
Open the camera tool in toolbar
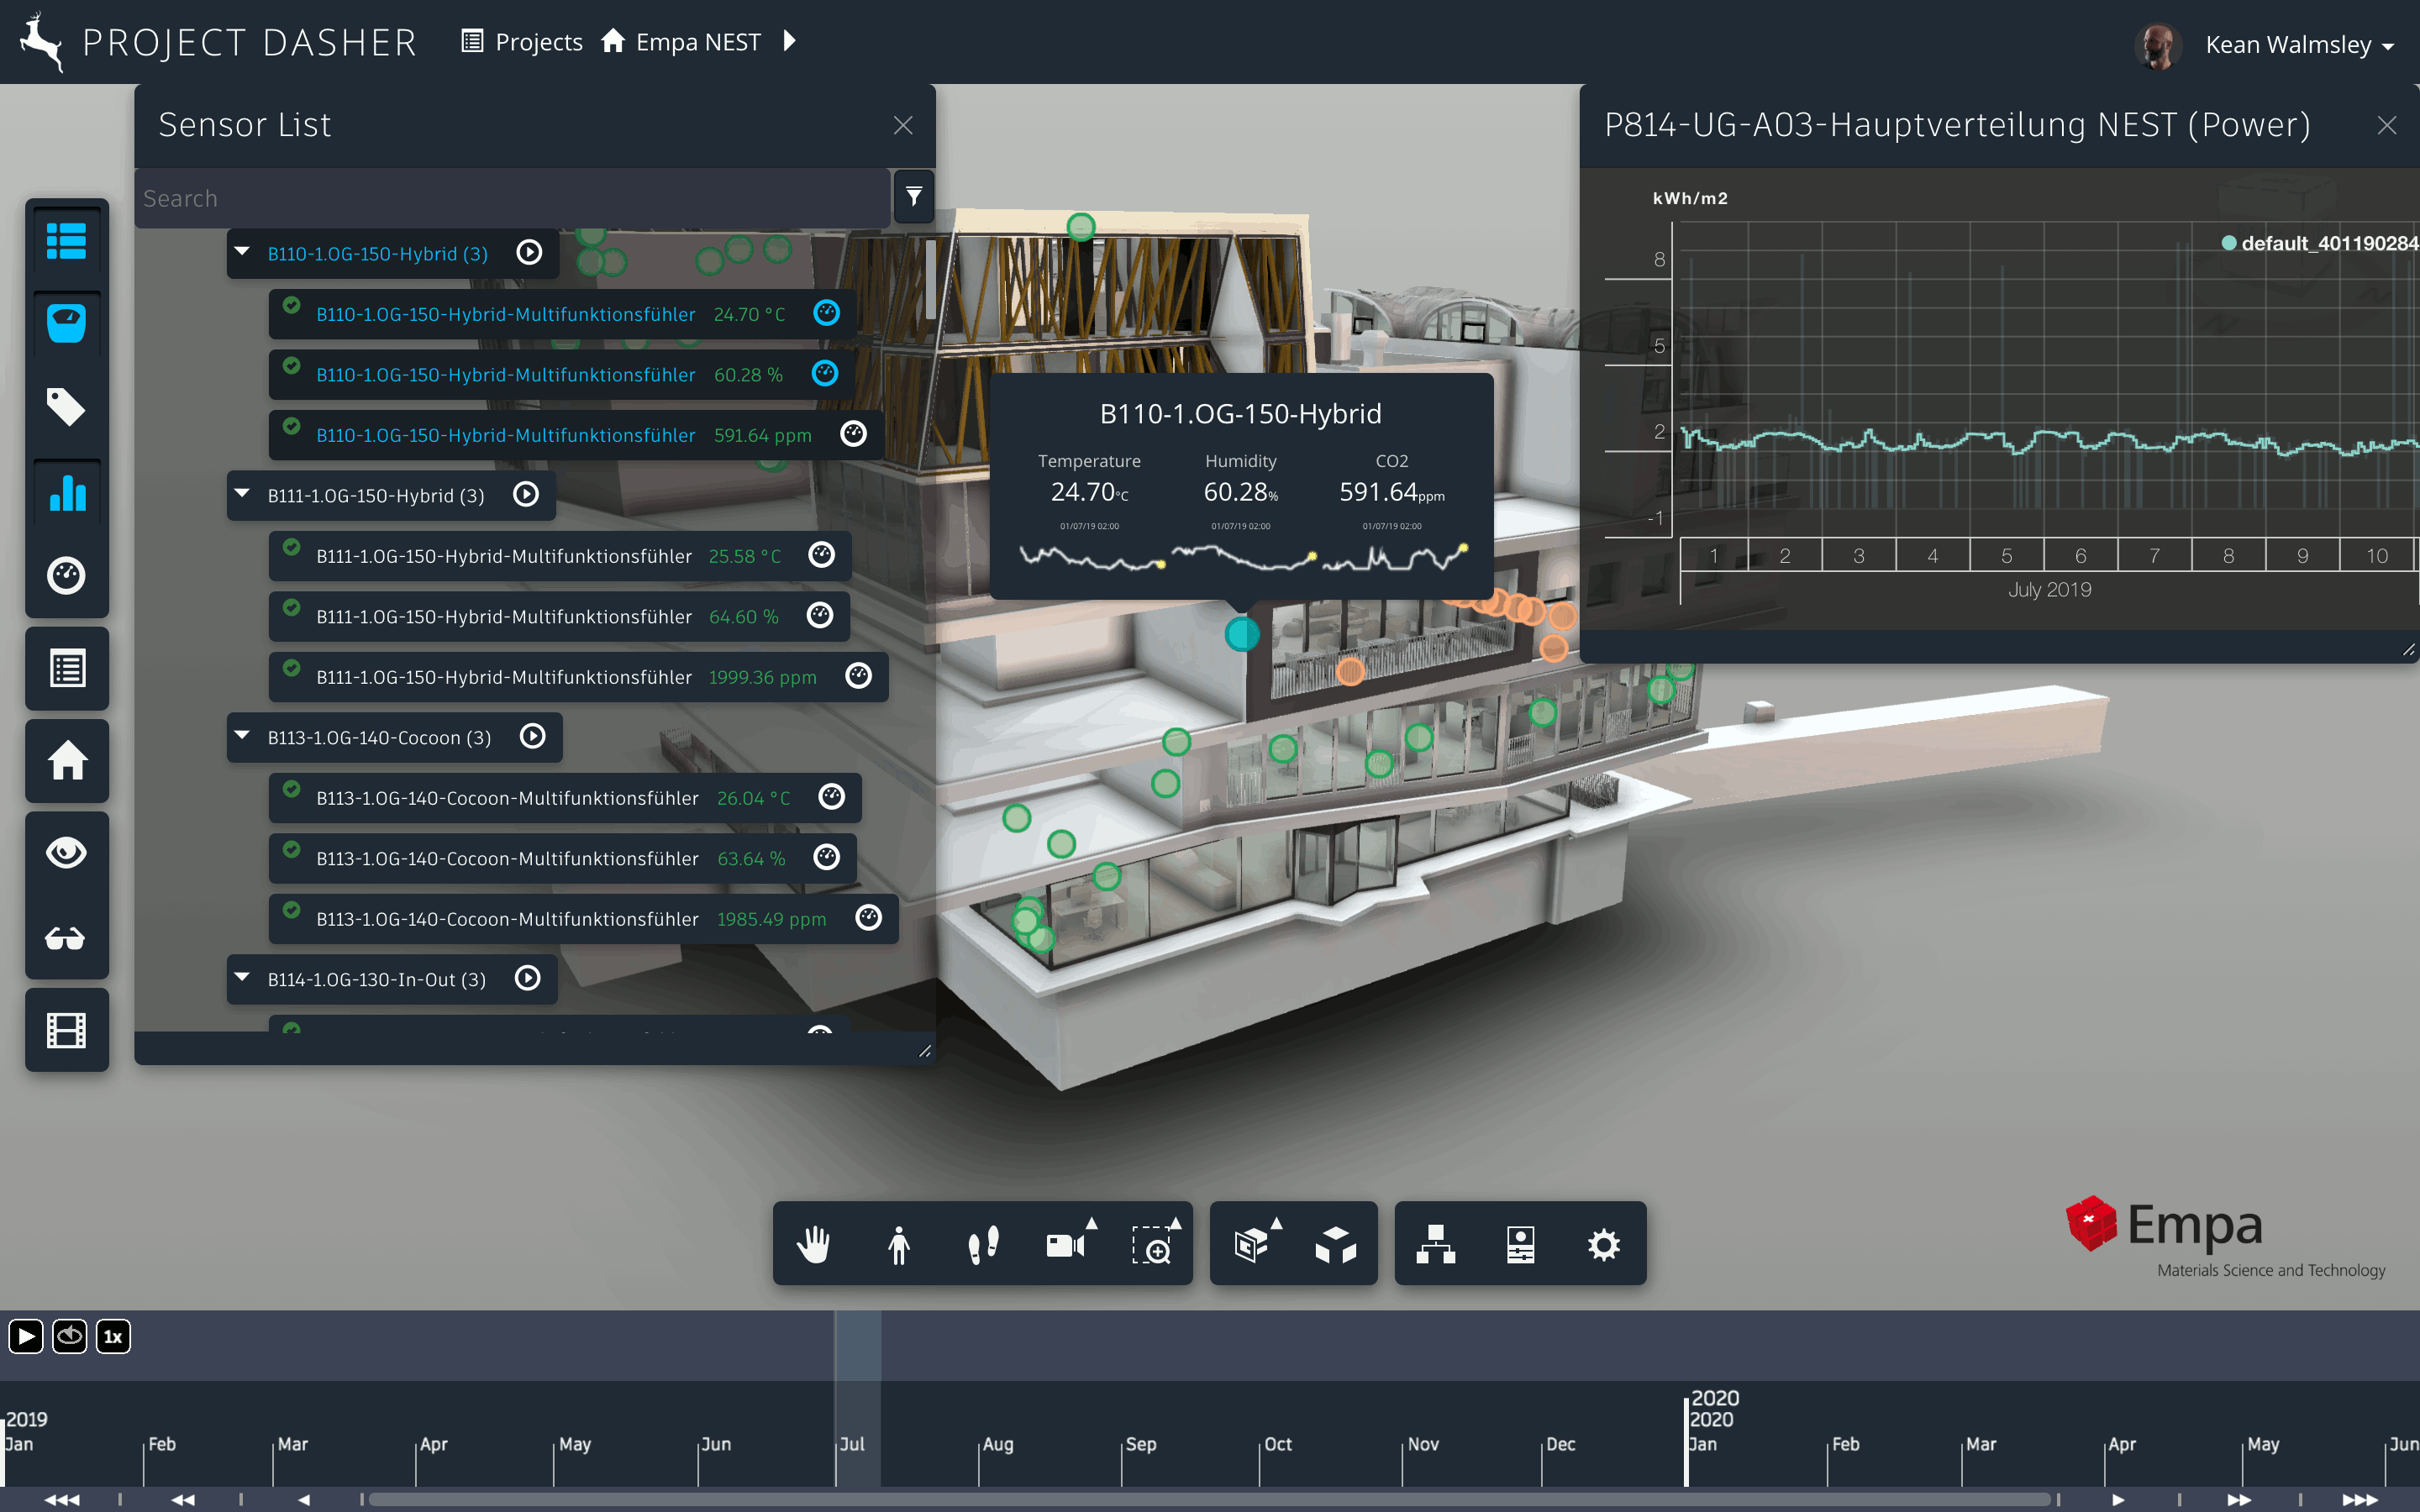[1066, 1244]
